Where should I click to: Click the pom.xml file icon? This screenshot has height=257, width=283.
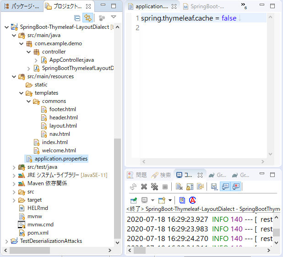point(22,233)
